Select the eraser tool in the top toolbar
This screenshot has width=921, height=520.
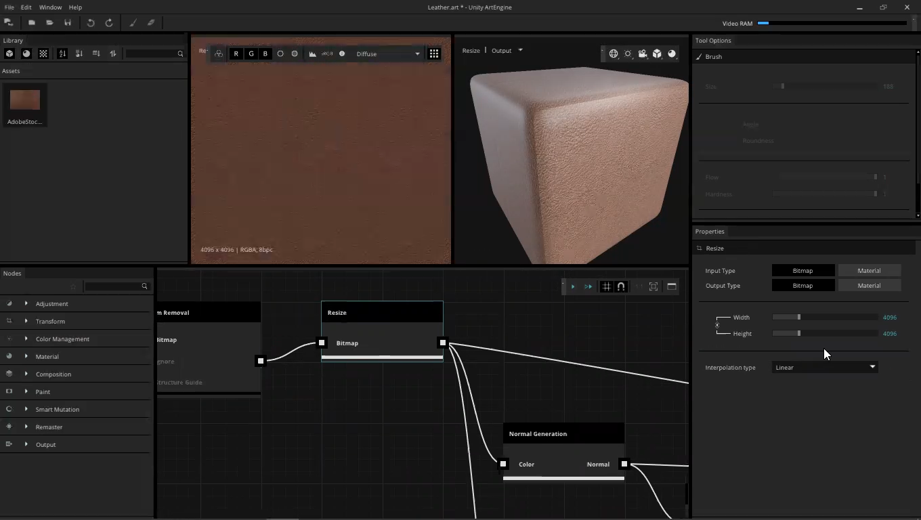(151, 23)
